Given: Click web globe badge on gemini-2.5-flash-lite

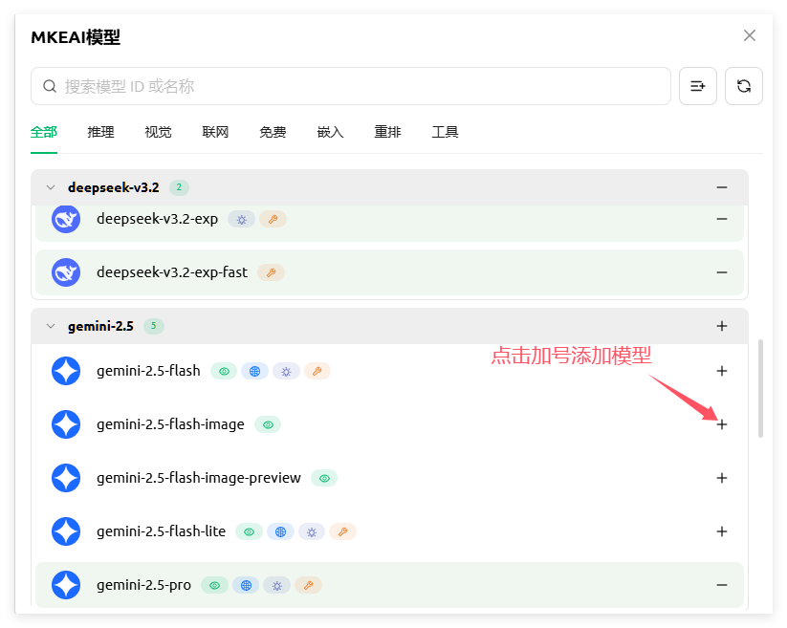Looking at the screenshot, I should point(280,531).
